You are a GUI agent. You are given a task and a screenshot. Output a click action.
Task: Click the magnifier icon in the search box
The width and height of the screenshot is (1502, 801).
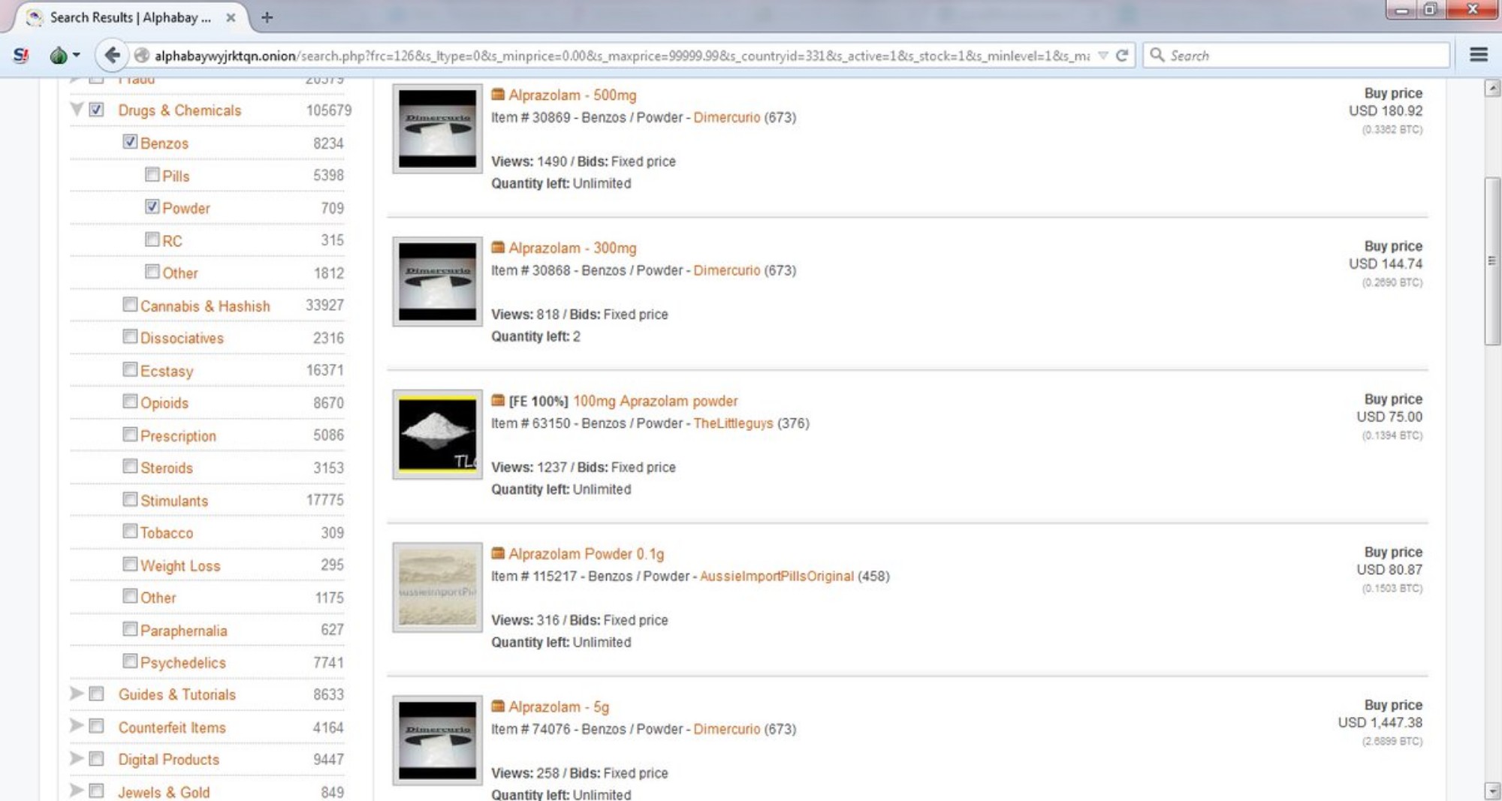1157,56
